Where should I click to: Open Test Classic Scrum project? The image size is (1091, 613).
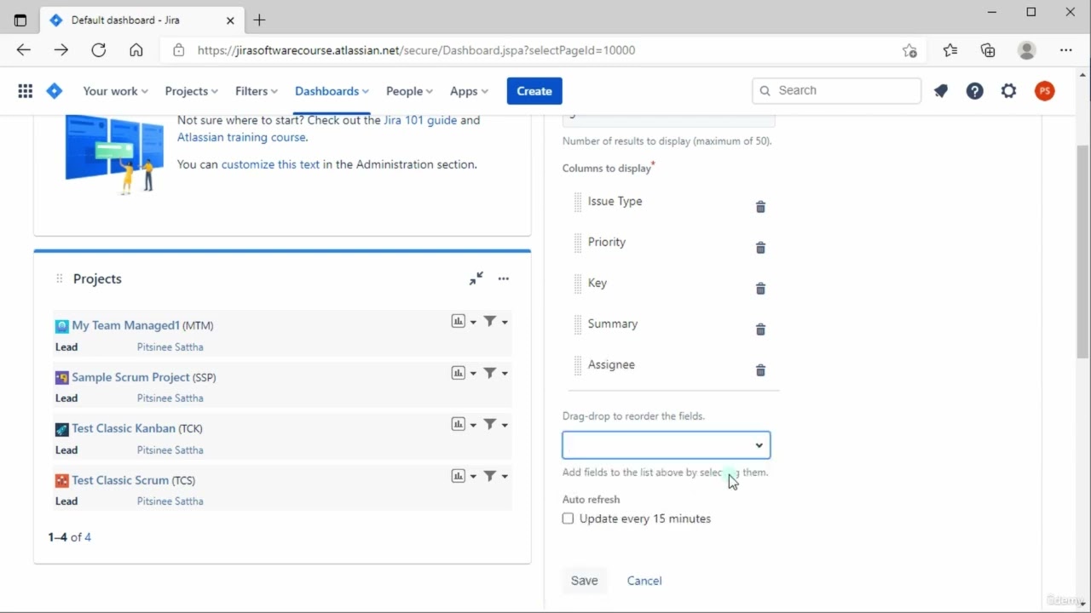click(120, 480)
